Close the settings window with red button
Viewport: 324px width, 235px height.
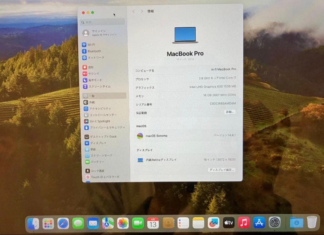click(83, 13)
